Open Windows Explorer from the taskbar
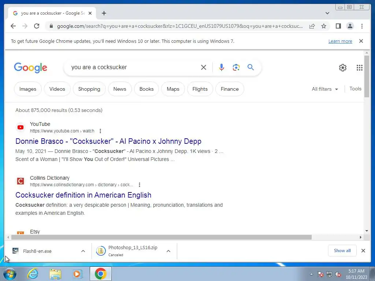 (56, 274)
